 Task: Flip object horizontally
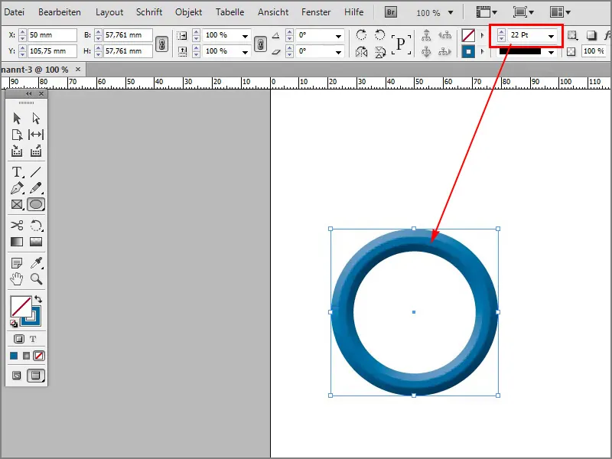coord(361,51)
